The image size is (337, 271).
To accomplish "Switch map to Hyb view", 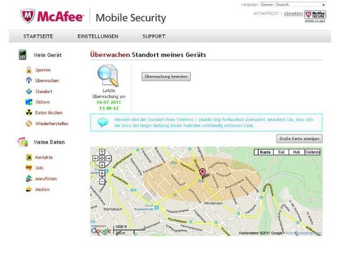I will [x=296, y=152].
